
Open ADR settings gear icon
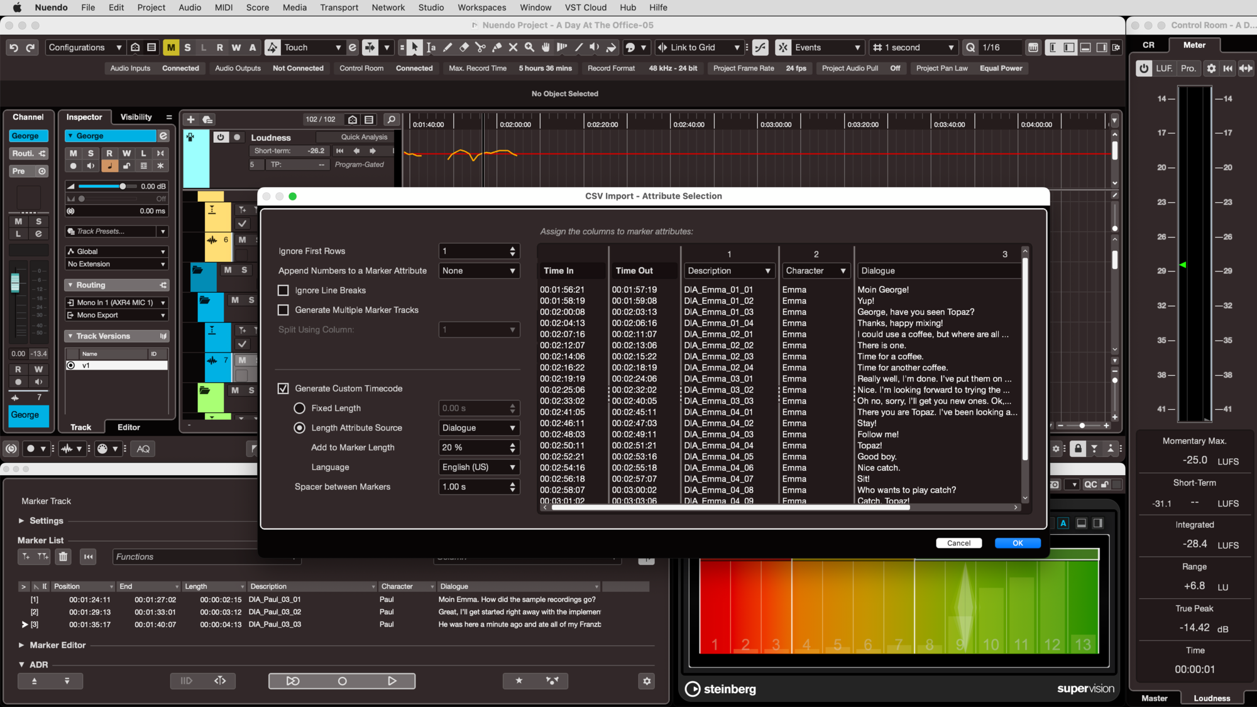(647, 681)
